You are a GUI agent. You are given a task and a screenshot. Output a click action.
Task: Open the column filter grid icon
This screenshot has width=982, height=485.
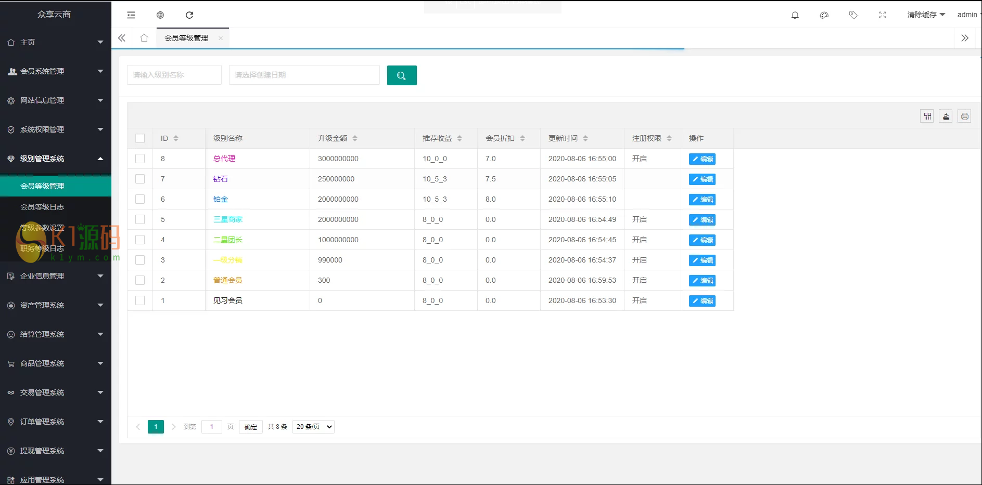point(927,116)
